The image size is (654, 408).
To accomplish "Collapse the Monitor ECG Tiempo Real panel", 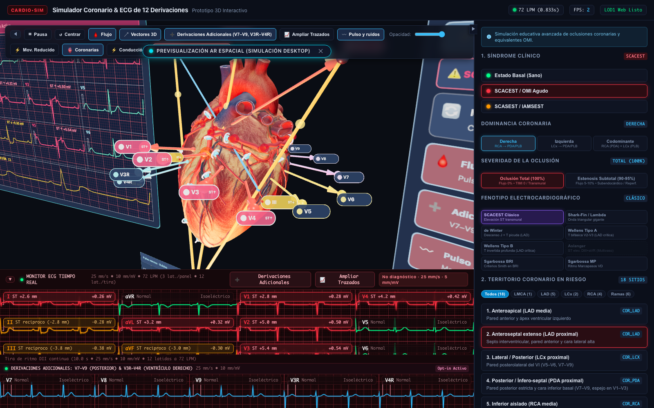I will pos(10,279).
